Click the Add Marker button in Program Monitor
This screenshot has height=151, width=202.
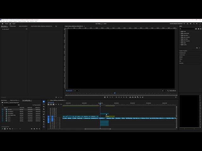[107, 97]
